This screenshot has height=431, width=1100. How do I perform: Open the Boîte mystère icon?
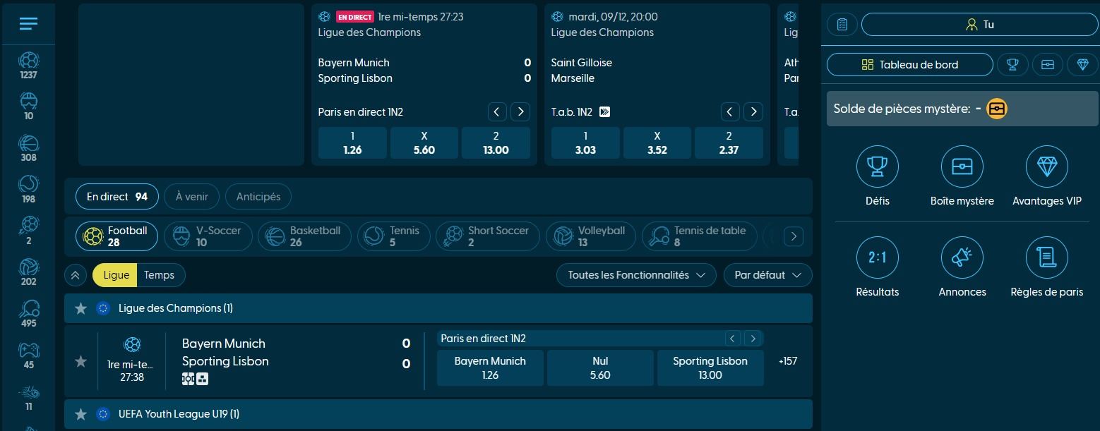(x=962, y=167)
